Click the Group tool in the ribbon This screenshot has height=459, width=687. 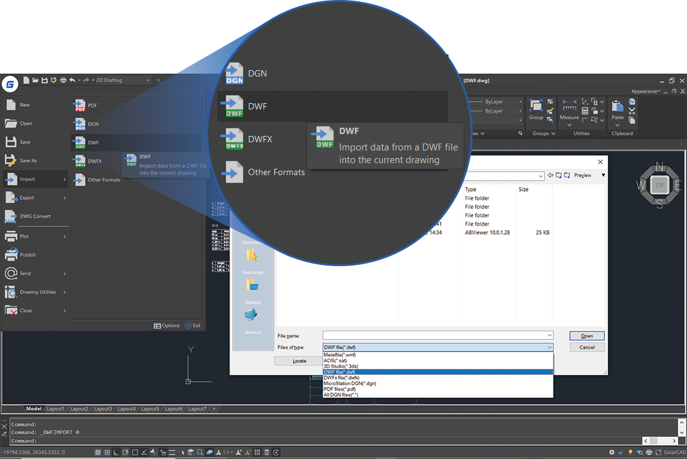click(536, 109)
